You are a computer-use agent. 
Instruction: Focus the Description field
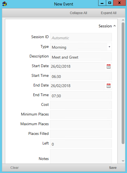81,57
